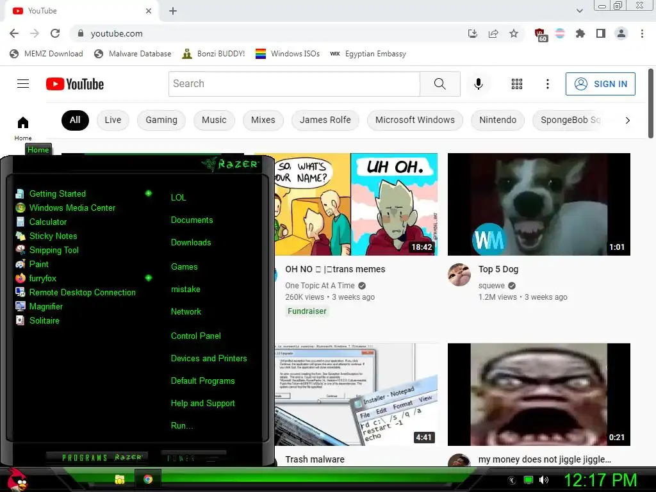Click the SIGN IN button

(x=600, y=84)
